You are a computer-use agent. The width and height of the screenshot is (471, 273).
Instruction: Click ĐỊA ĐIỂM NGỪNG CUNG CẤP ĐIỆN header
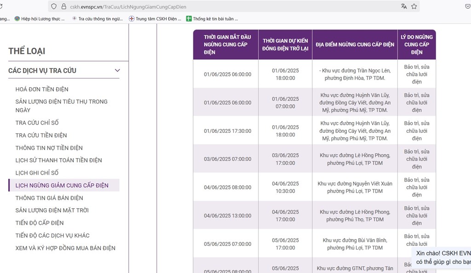[x=355, y=45]
